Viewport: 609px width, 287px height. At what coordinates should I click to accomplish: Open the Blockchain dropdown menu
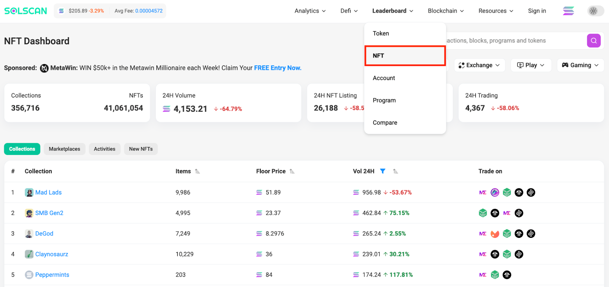click(445, 11)
